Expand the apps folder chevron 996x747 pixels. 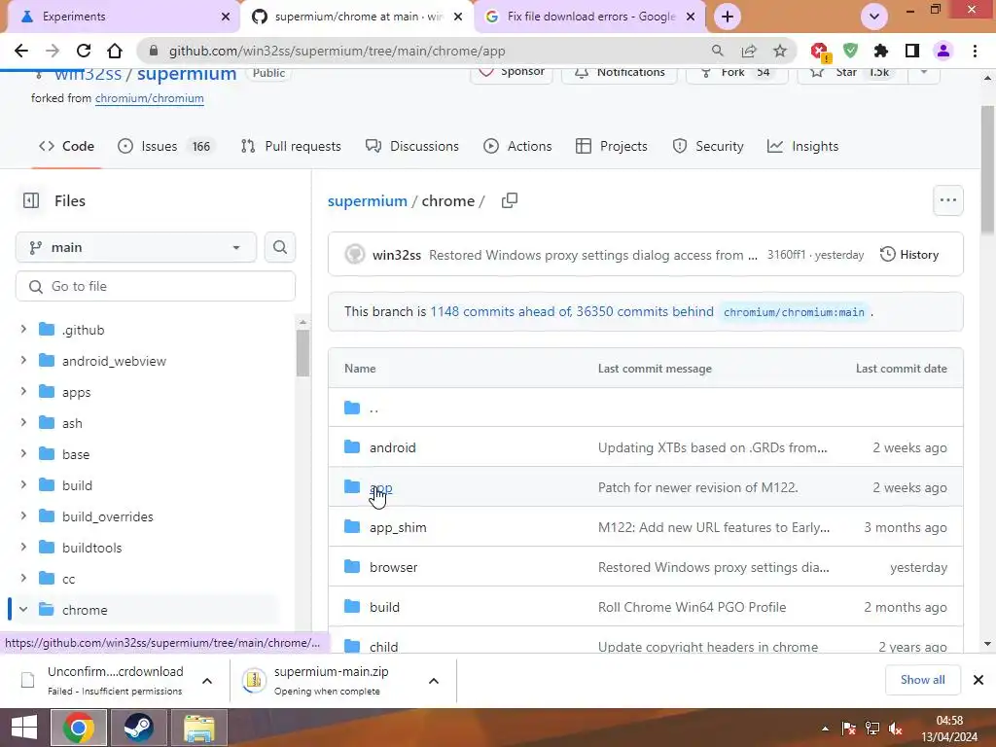pyautogui.click(x=23, y=391)
